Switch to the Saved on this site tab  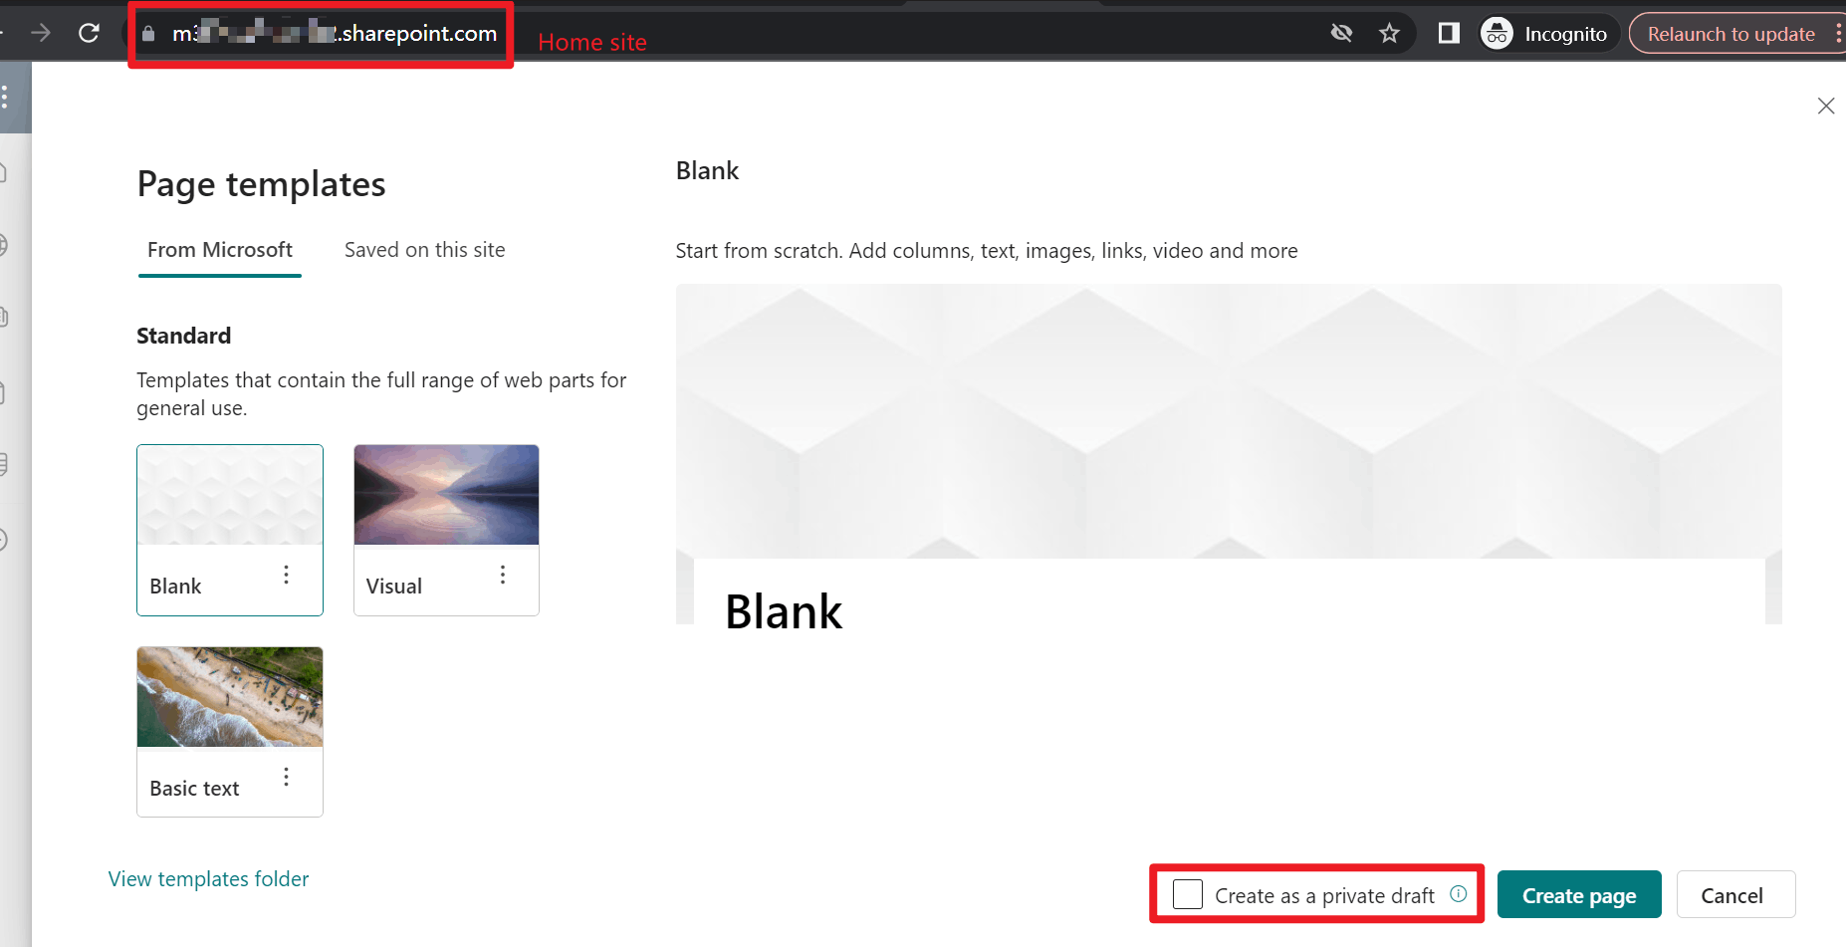(x=424, y=250)
